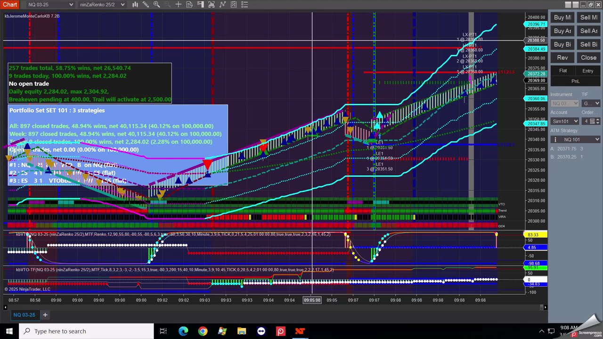603x339 pixels.
Task: Launch Google Chrome from the taskbar
Action: point(203,331)
